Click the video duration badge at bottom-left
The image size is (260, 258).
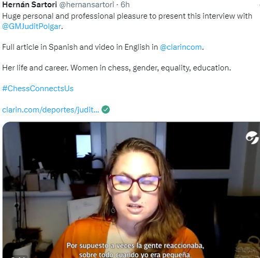pos(18,256)
